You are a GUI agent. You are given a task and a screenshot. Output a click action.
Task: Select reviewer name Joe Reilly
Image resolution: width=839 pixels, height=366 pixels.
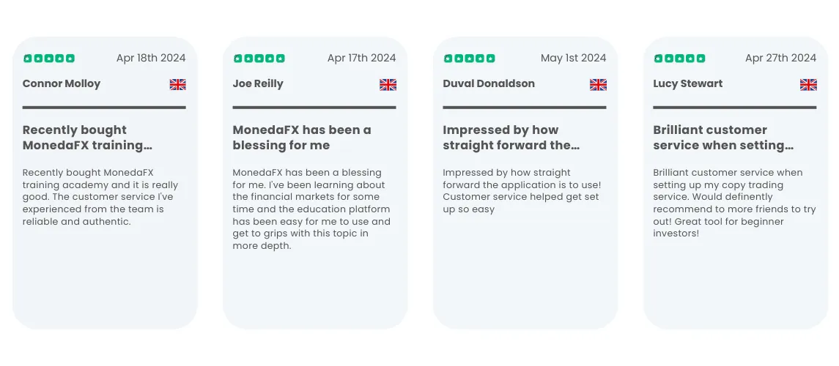click(258, 83)
